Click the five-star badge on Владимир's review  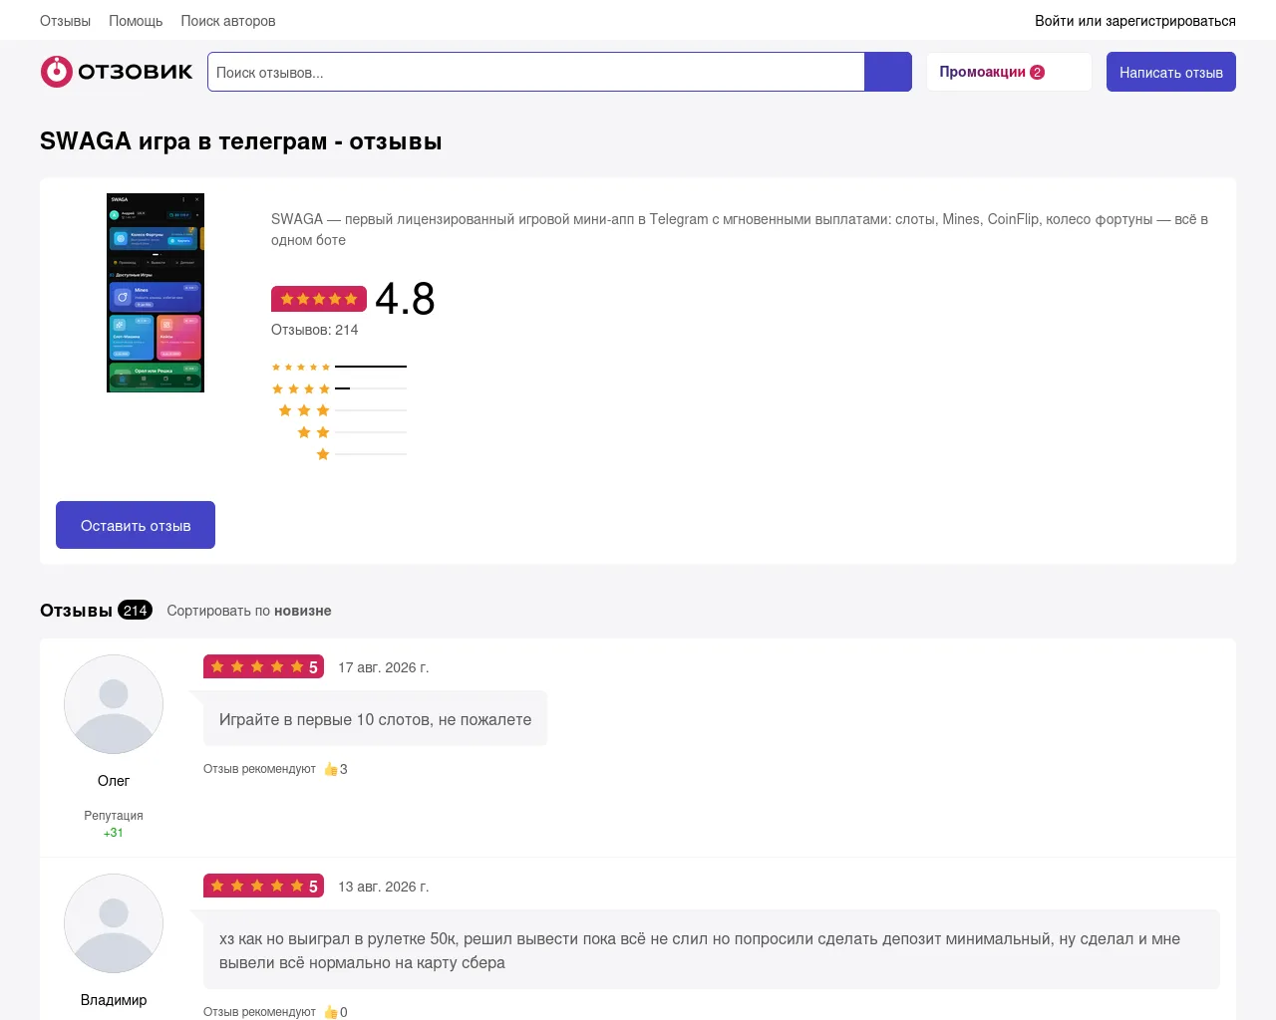coord(263,886)
